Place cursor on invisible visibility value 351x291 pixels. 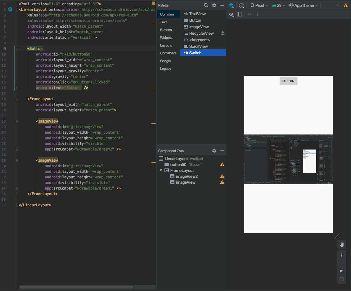(x=98, y=183)
